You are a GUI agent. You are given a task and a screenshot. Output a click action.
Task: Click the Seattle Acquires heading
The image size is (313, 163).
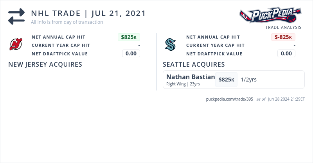coord(194,64)
